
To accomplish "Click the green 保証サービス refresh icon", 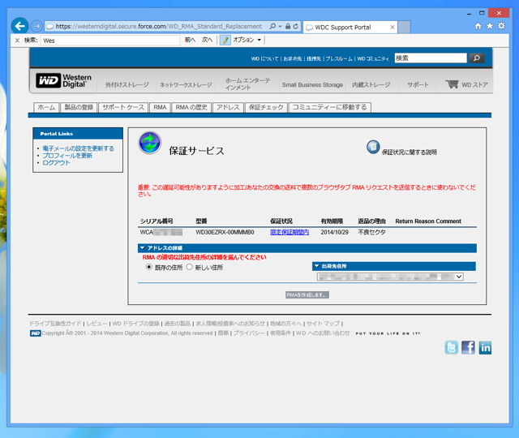I will coord(149,143).
